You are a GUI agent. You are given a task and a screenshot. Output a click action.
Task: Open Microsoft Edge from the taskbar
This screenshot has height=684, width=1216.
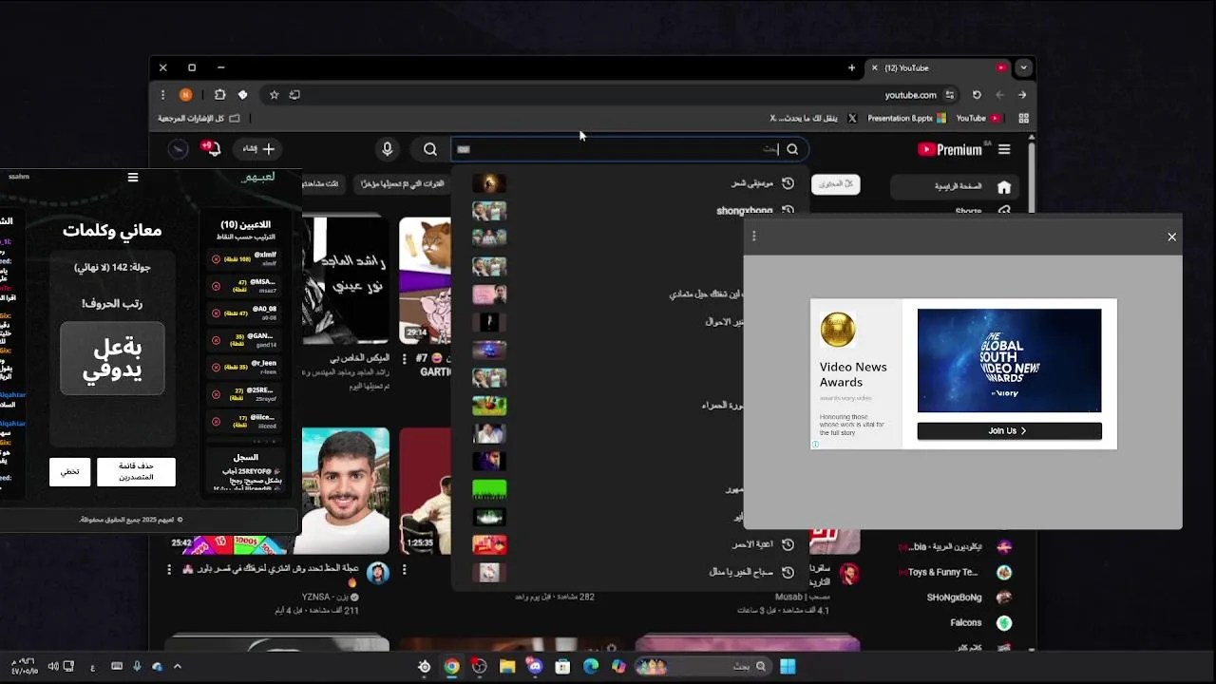pos(591,667)
